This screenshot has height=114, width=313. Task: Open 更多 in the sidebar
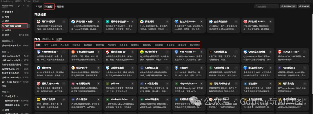[x=7, y=35]
